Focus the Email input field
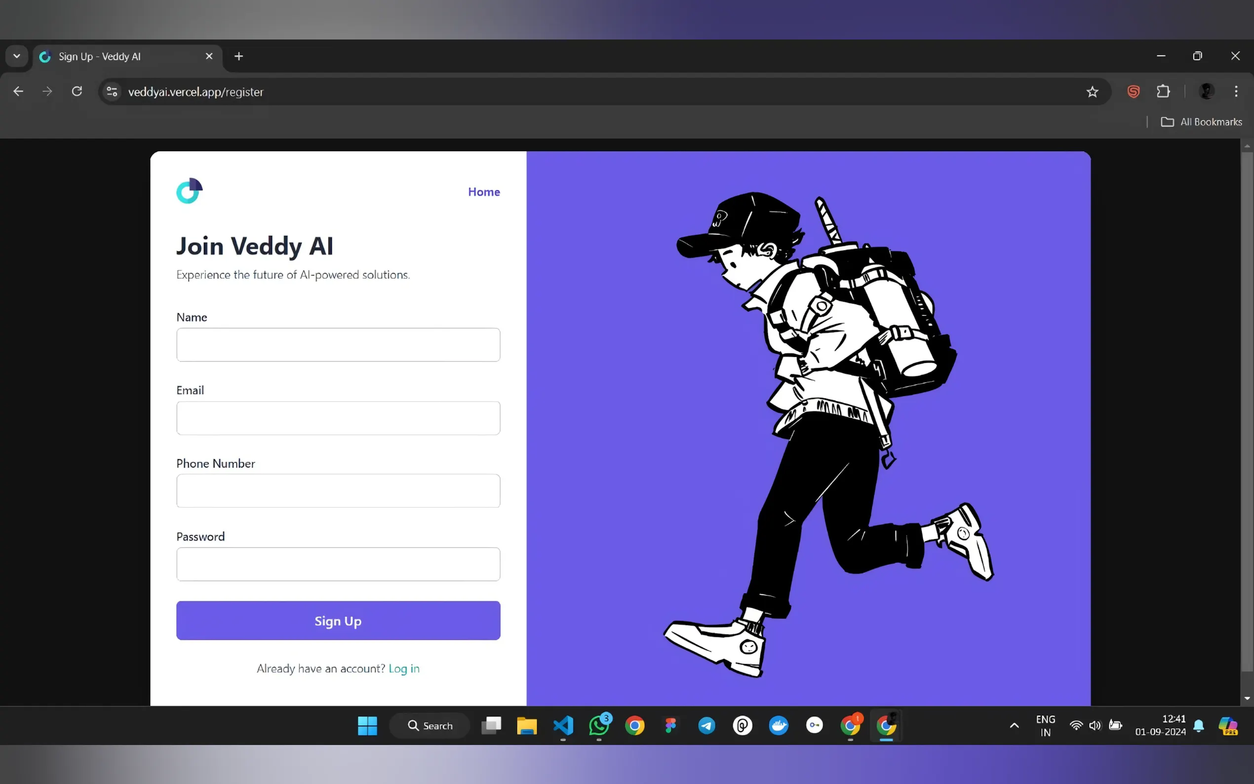Screen dimensions: 1254x784 click(x=338, y=418)
